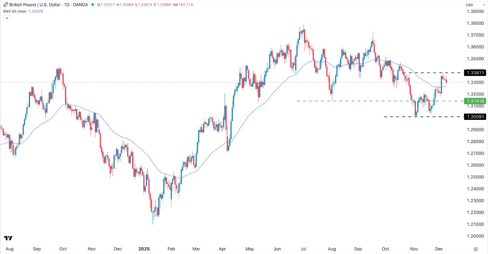This screenshot has width=488, height=254.
Task: Open chart settings gear at bottom right
Action: click(x=475, y=249)
